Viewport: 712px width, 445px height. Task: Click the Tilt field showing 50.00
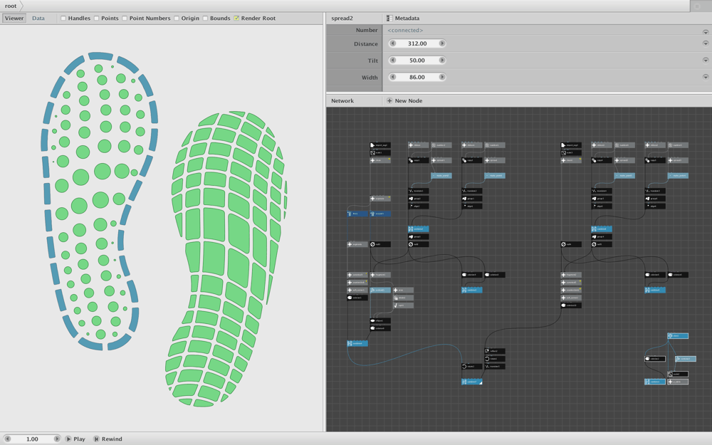pos(417,60)
